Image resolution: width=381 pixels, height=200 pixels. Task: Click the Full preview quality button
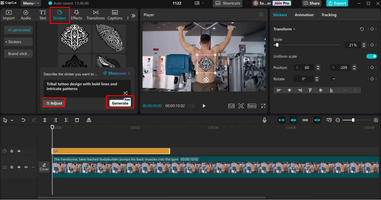coord(231,106)
